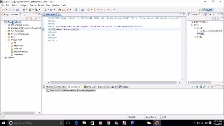Switch to the Snippets tab
Image resolution: width=224 pixels, height=126 pixels.
pos(112,87)
